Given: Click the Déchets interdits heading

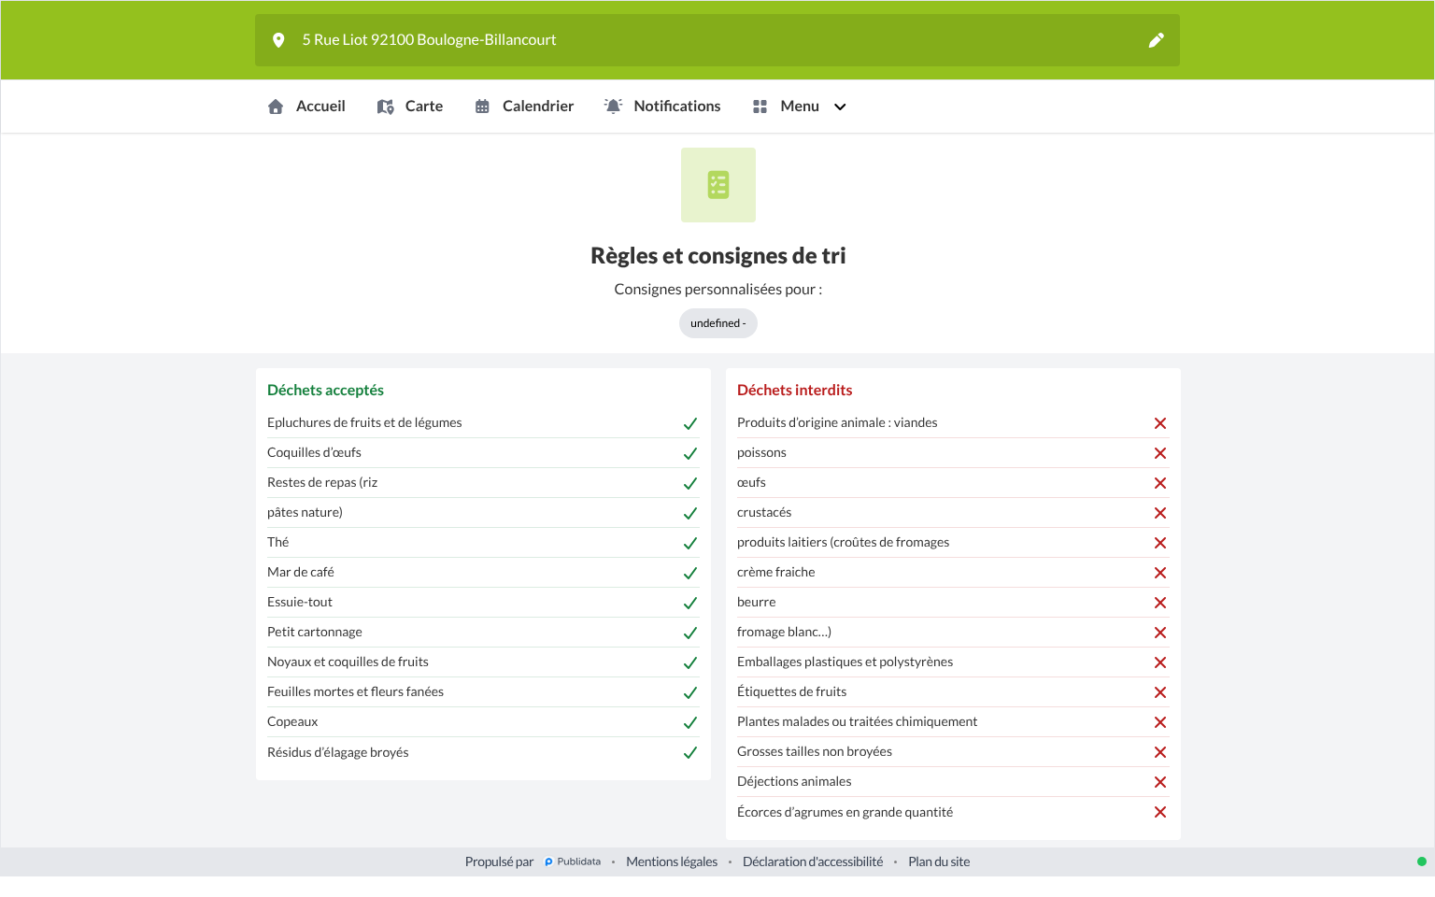Looking at the screenshot, I should click(x=795, y=390).
